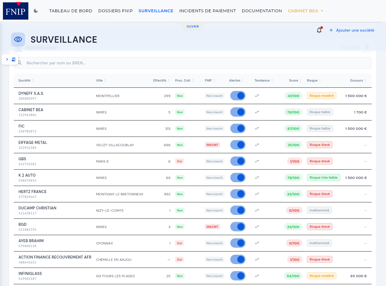Click the FNIP logo
386x286 pixels.
coord(15,11)
